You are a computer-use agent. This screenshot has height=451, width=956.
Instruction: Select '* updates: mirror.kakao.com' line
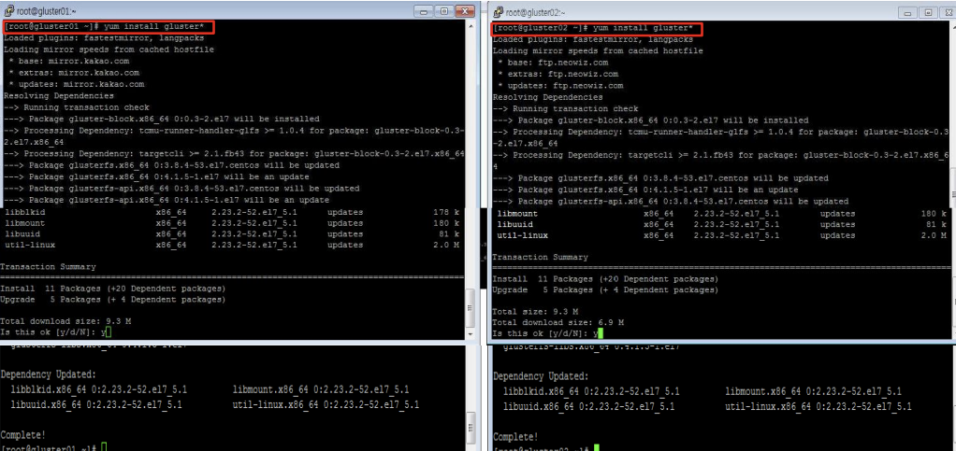[76, 84]
